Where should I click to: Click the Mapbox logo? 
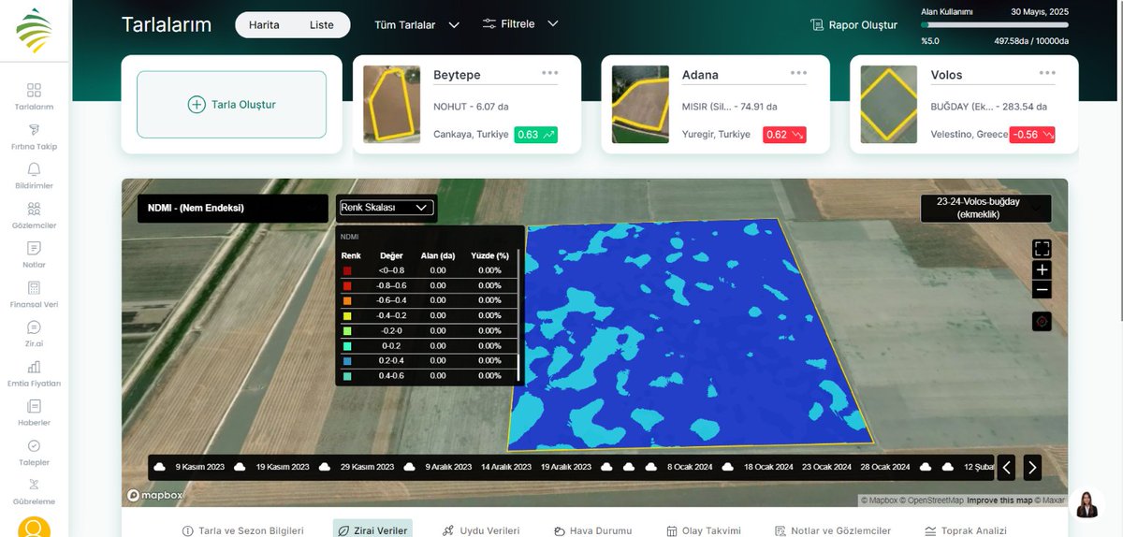click(155, 495)
